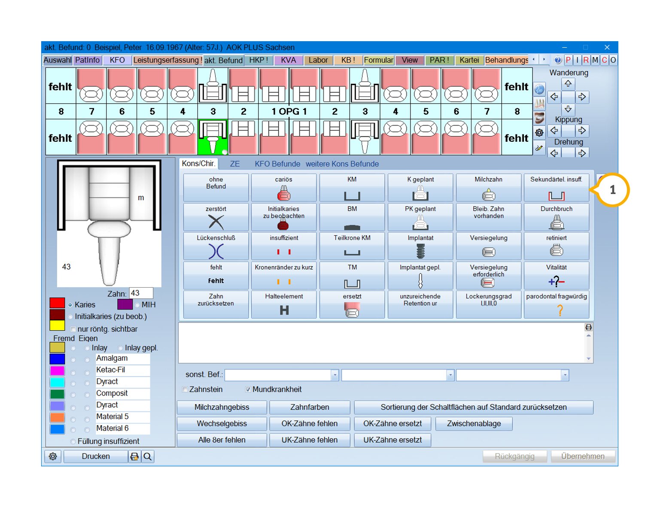Select the MIH radio button
The height and width of the screenshot is (508, 660).
pos(137,305)
